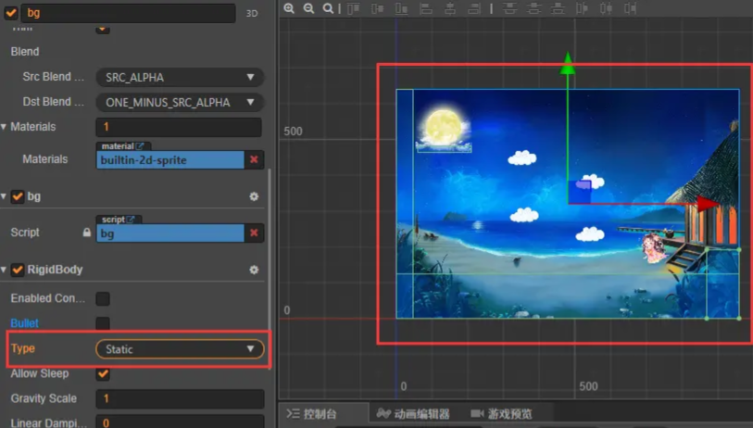Distribute nodes by horizontal centers

pos(606,8)
